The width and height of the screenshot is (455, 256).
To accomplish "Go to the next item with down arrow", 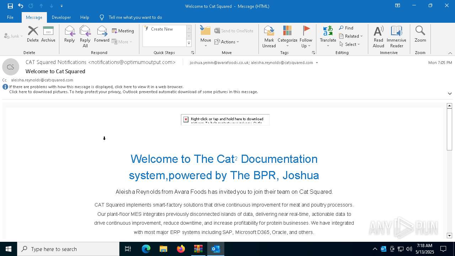I will click(x=52, y=6).
